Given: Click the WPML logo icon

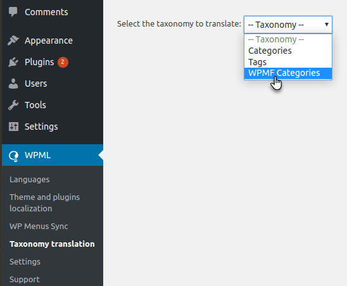Looking at the screenshot, I should pos(13,156).
